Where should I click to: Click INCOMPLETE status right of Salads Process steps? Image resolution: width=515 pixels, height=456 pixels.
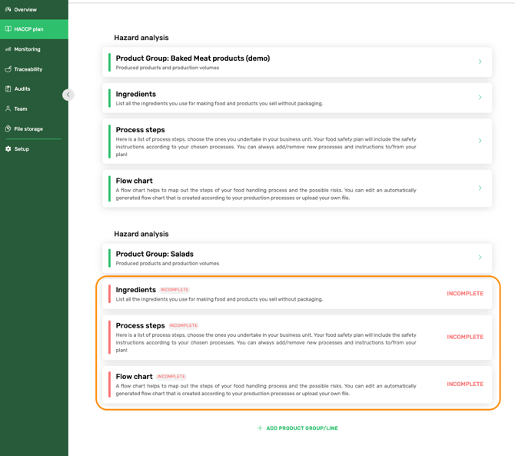coord(465,337)
